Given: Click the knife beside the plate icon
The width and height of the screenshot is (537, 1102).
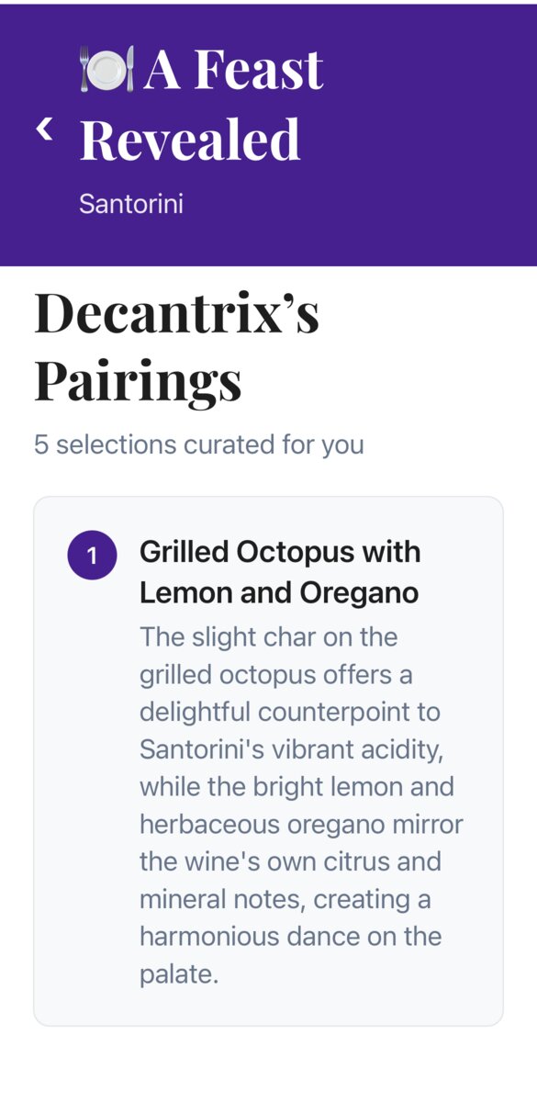Looking at the screenshot, I should 129,67.
